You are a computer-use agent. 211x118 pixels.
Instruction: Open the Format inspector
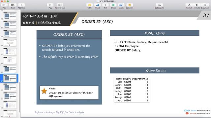point(189,5)
